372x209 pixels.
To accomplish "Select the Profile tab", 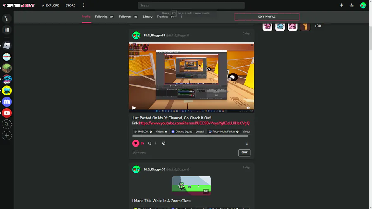I will point(86,17).
